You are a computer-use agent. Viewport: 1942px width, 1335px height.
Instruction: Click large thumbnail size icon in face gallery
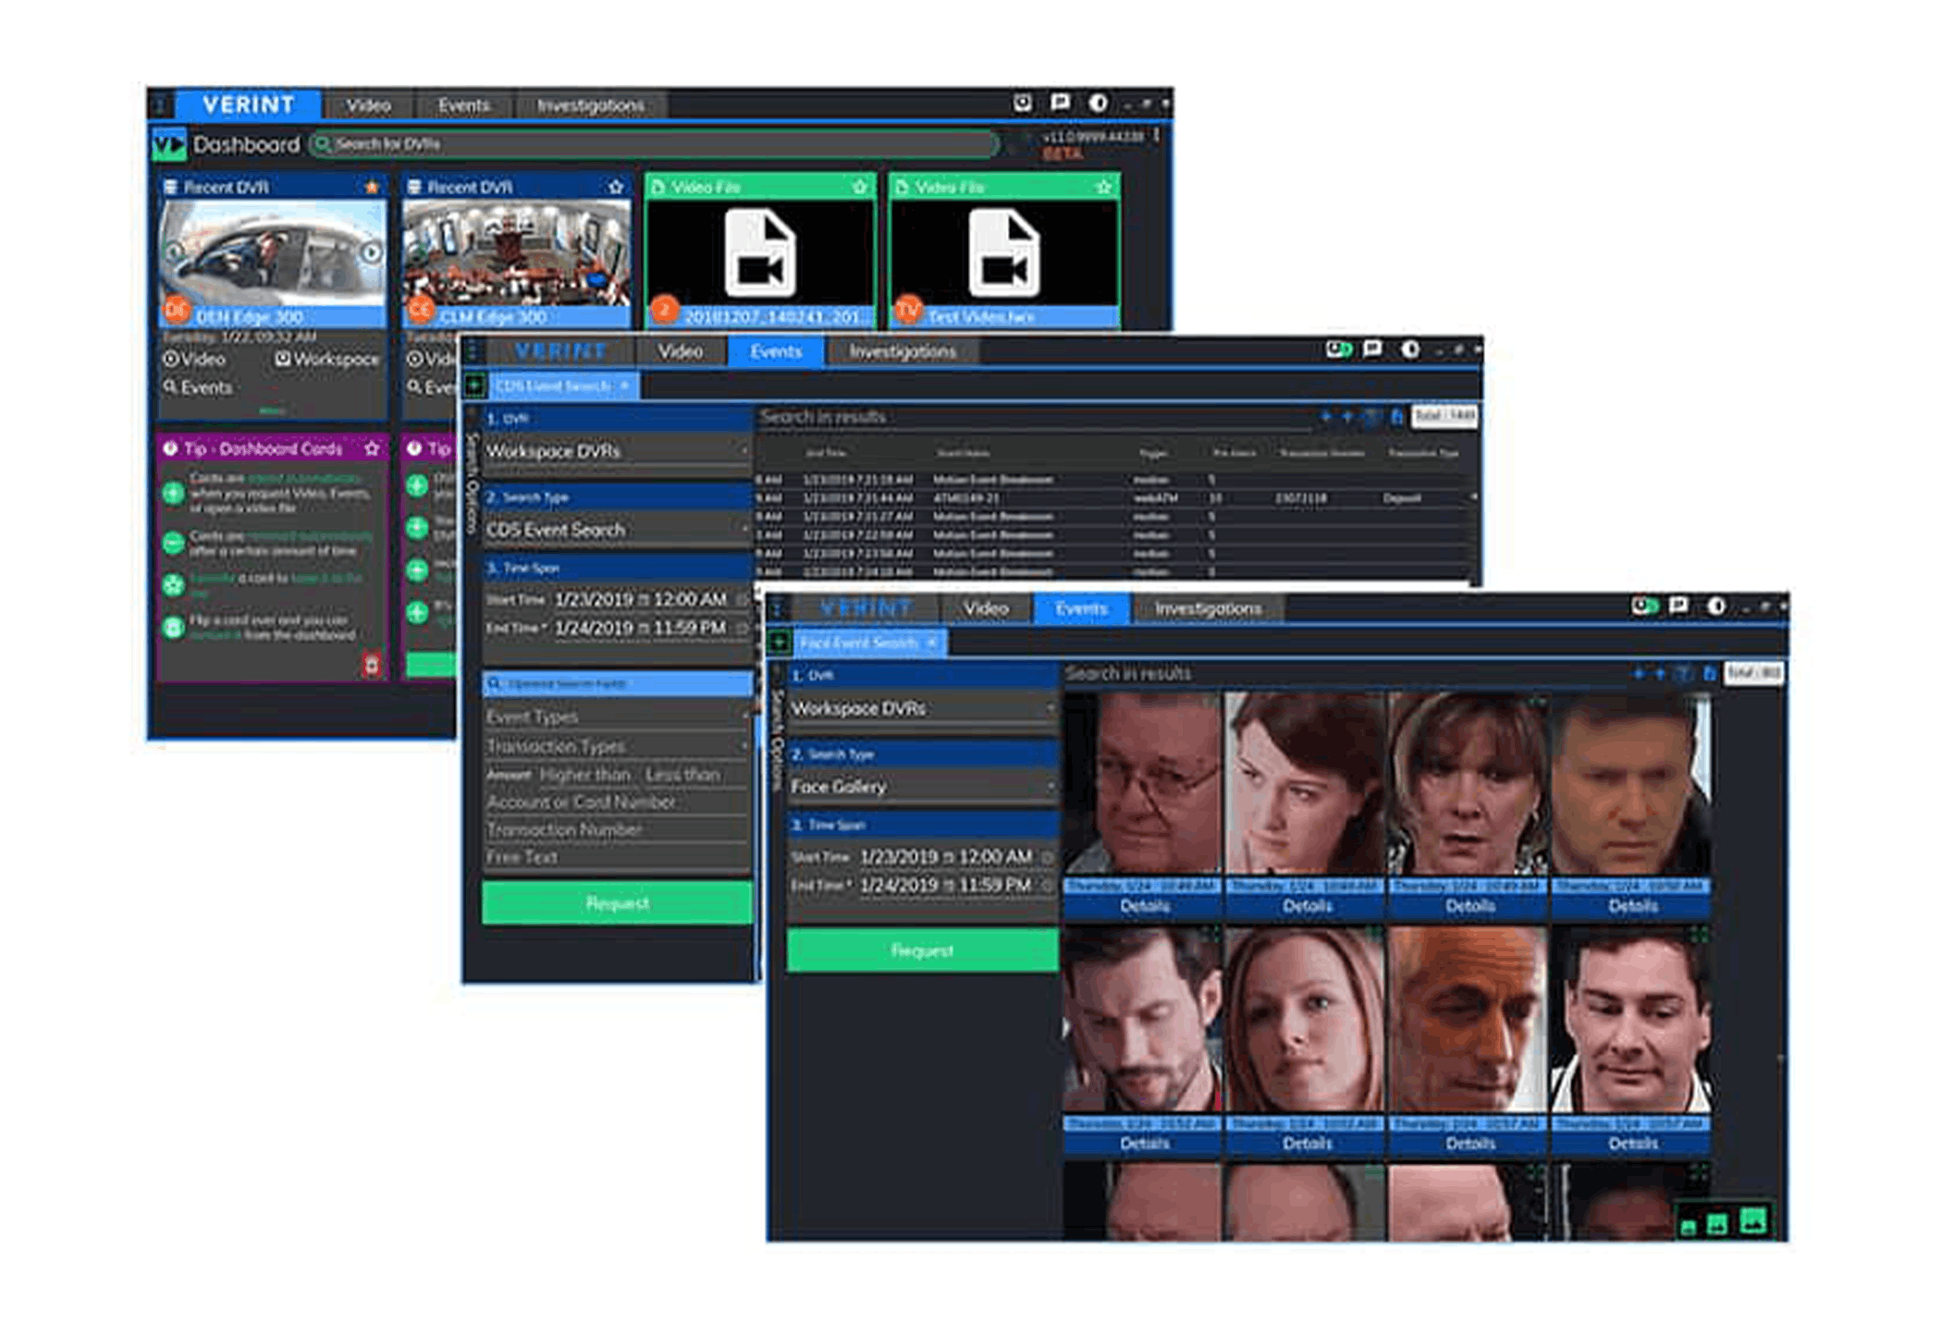[1752, 1220]
